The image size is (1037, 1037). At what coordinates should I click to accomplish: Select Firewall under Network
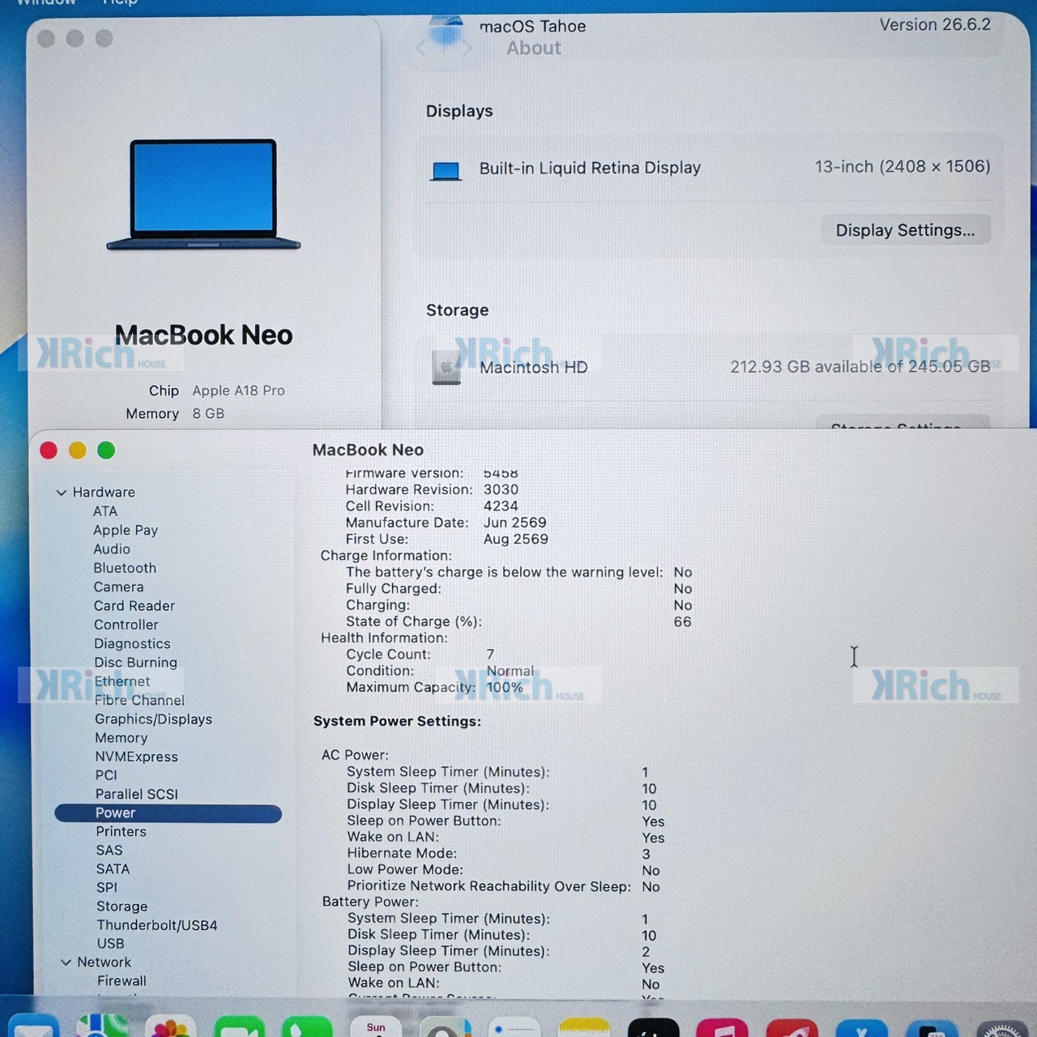coord(122,980)
